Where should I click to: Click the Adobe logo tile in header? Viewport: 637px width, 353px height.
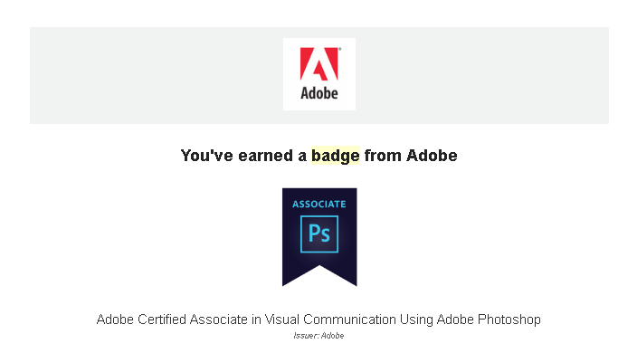319,74
